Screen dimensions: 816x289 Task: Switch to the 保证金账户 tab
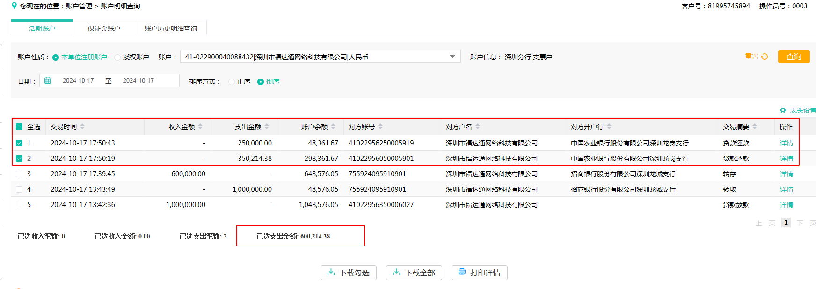click(x=104, y=28)
